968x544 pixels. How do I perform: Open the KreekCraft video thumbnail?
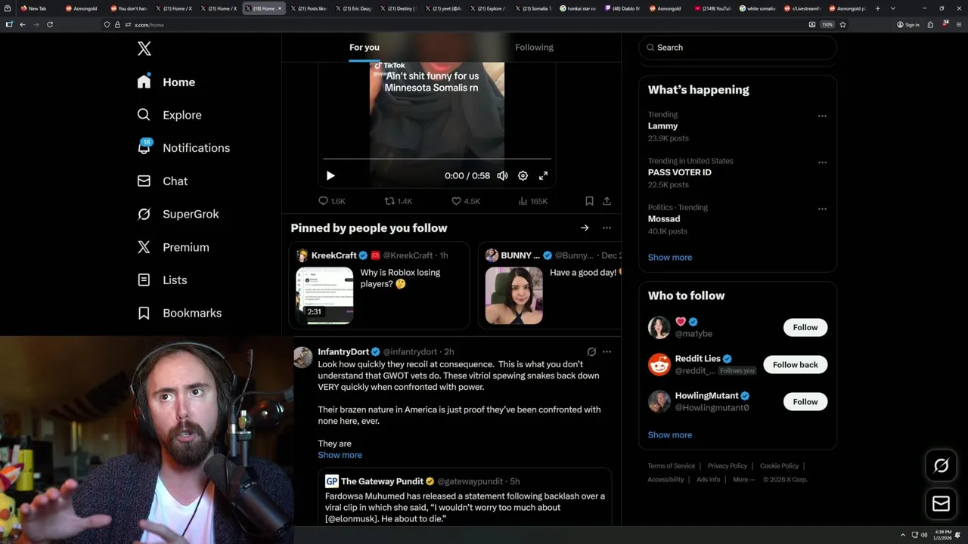point(324,295)
